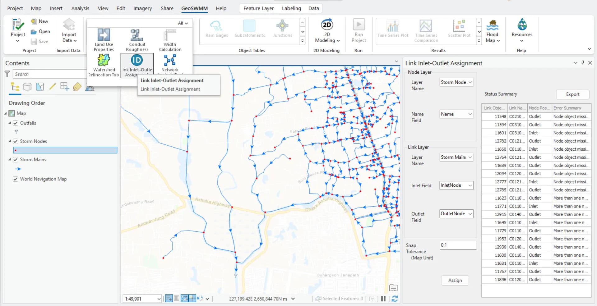Pause map drawing with the pause icon
597x306 pixels.
(383, 299)
